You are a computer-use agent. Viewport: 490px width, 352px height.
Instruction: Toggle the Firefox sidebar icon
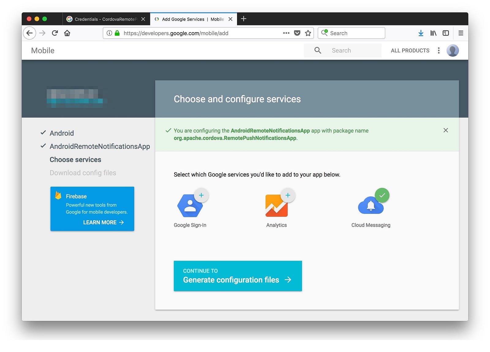[446, 33]
